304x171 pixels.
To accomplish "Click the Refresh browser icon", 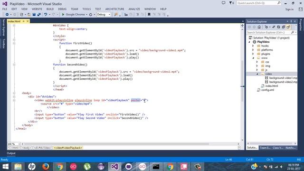I will (91, 15).
